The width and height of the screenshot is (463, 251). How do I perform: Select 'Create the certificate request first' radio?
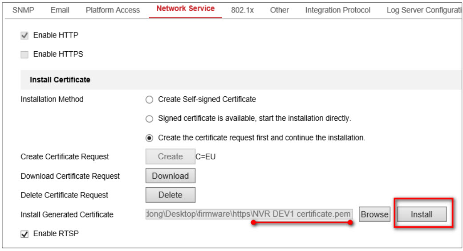150,138
